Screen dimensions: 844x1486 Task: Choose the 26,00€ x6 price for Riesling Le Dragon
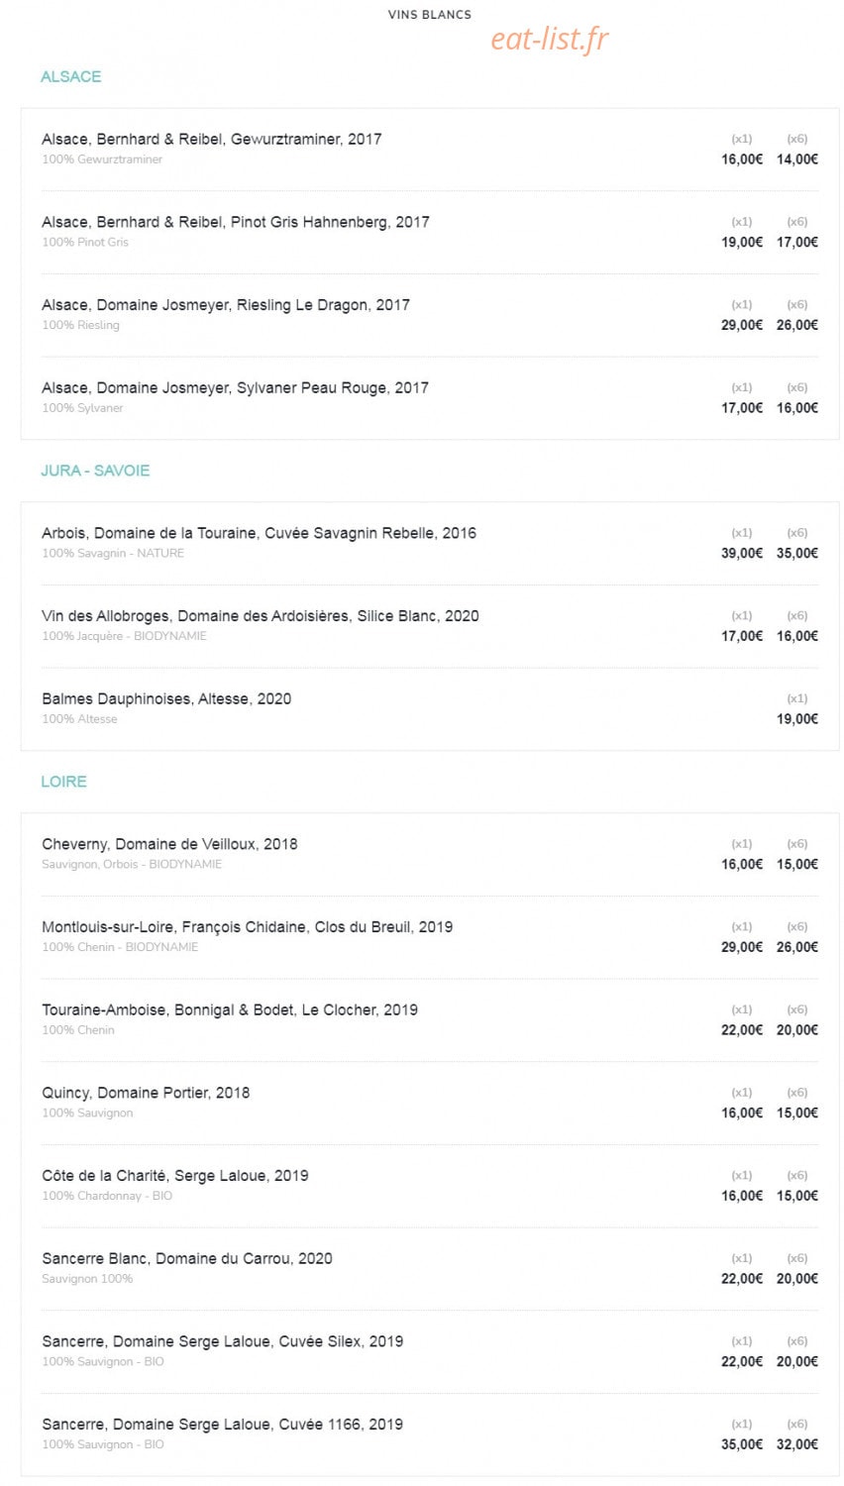click(797, 325)
